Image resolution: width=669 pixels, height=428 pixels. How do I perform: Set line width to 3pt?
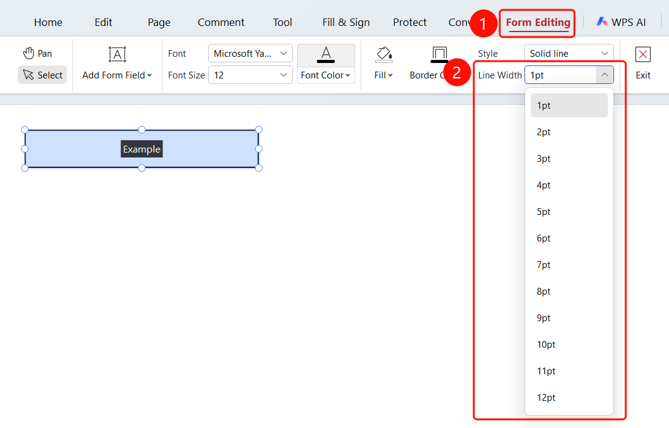coord(569,158)
